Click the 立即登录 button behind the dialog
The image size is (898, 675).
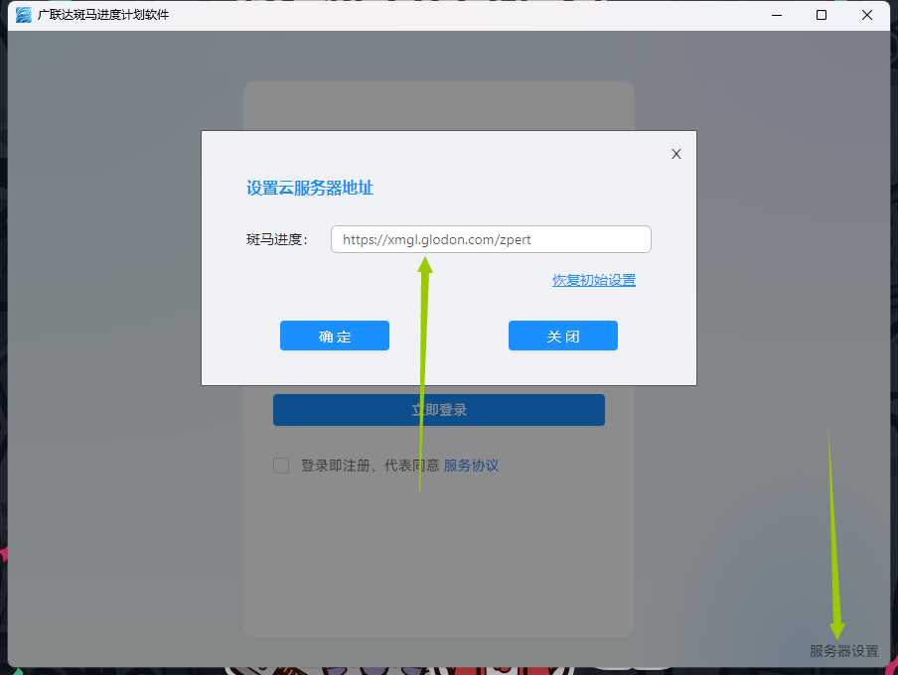point(439,410)
